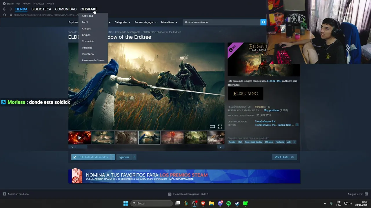
Task: Click the thumbnail strip horizontal scrollbar handle
Action: pos(82,147)
